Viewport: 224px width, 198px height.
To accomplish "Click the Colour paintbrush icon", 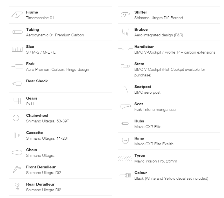I will [125, 175].
